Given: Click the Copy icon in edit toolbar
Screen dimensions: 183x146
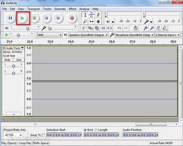Looking at the screenshot, I should point(90,28).
